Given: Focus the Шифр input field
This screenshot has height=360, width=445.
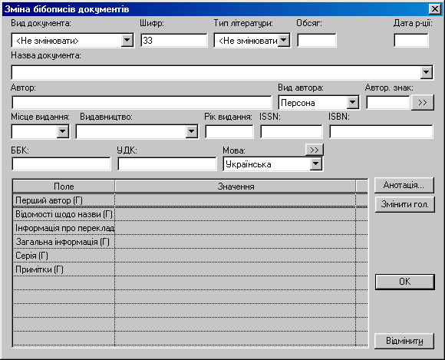Looking at the screenshot, I should pos(174,41).
